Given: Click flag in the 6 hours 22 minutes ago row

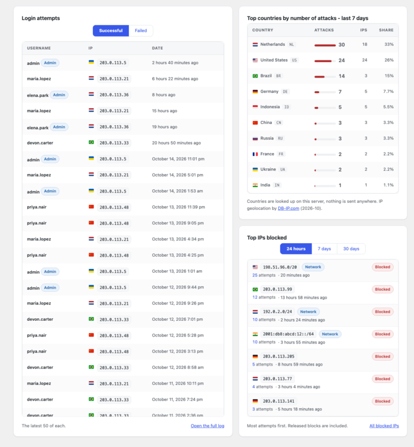Looking at the screenshot, I should click(x=91, y=78).
